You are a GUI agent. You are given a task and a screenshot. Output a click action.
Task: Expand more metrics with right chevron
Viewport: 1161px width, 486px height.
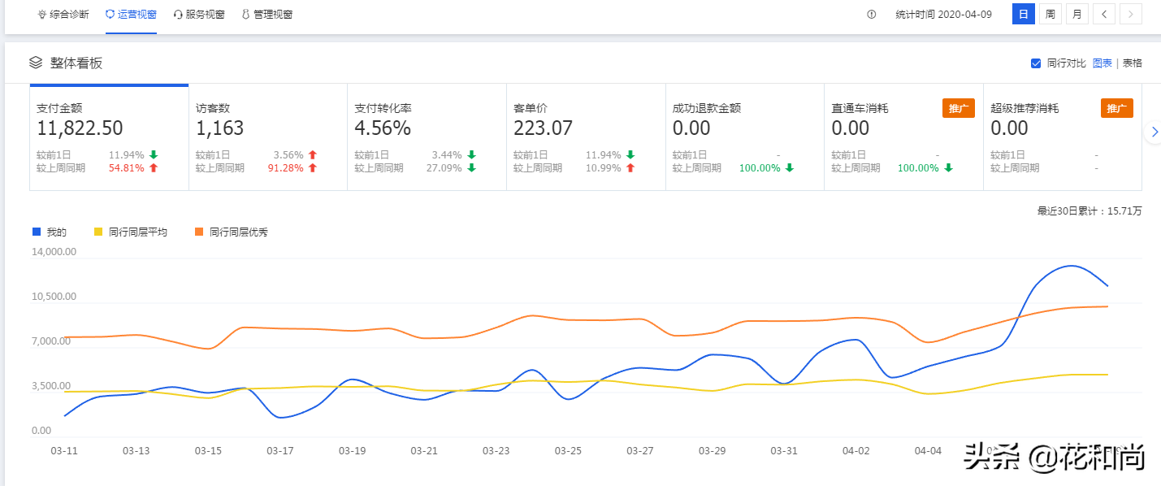1155,132
